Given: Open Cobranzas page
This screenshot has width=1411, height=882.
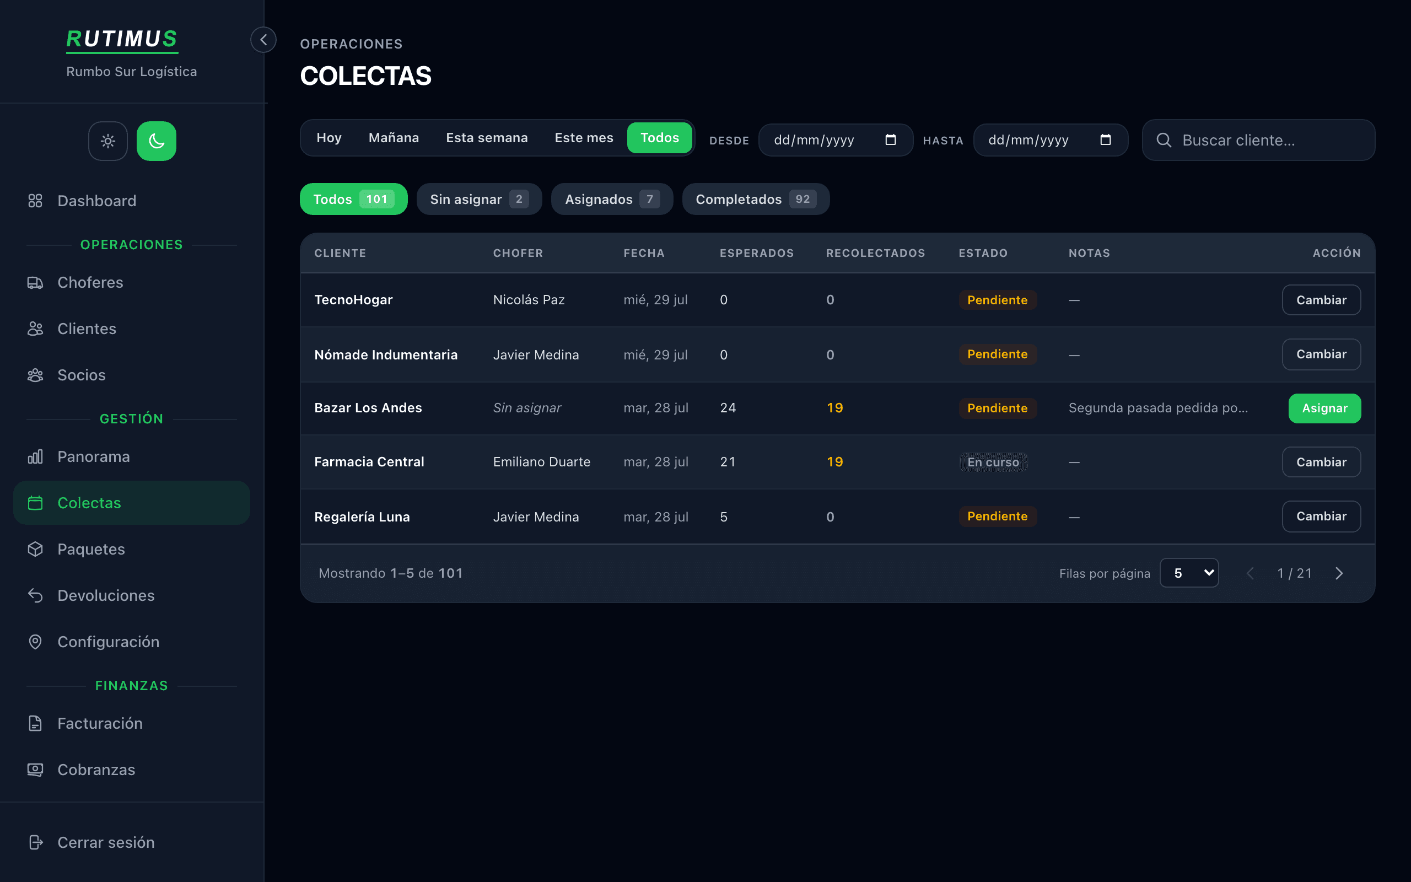Looking at the screenshot, I should pyautogui.click(x=132, y=770).
